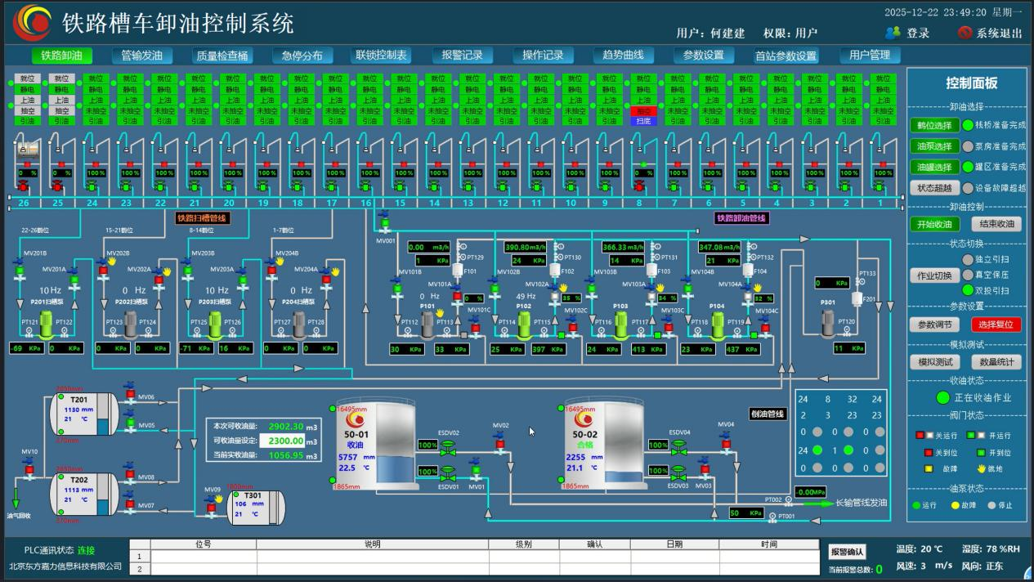This screenshot has width=1034, height=582.
Task: Select the 独立引扫 mode indicator
Action: 968,260
